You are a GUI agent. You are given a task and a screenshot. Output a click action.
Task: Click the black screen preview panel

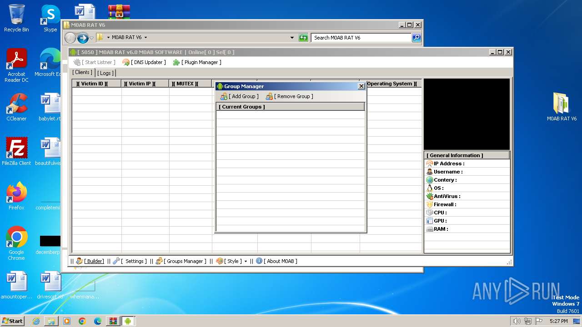pos(467,114)
